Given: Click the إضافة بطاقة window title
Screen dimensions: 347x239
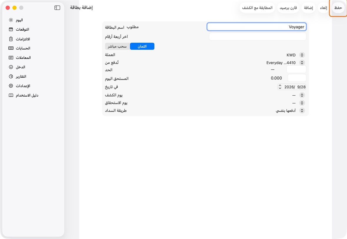Looking at the screenshot, I should point(81,8).
